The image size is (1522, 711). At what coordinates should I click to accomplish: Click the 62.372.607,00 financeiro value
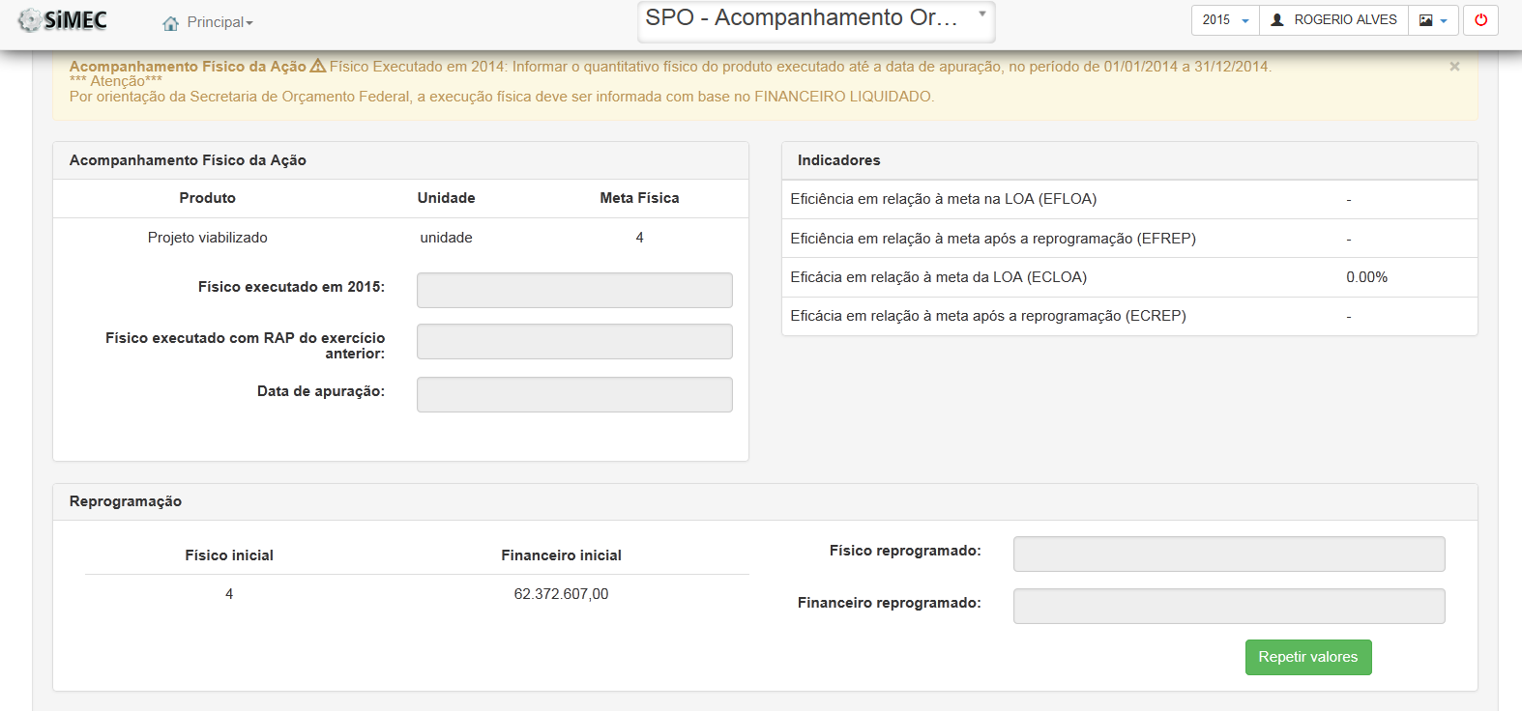point(561,594)
